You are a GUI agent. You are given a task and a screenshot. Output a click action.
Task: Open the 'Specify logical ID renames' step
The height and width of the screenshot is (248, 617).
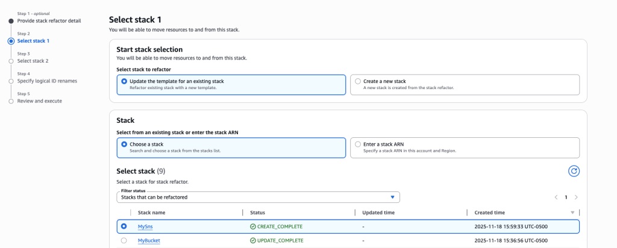click(x=47, y=81)
